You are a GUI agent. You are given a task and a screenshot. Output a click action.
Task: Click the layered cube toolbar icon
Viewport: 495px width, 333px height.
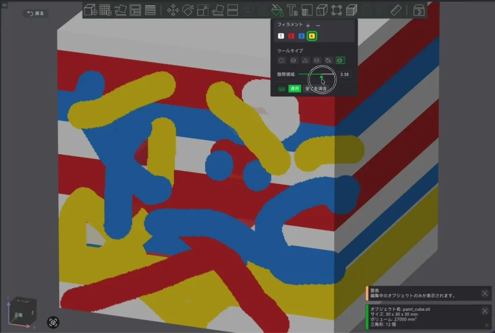pyautogui.click(x=351, y=10)
